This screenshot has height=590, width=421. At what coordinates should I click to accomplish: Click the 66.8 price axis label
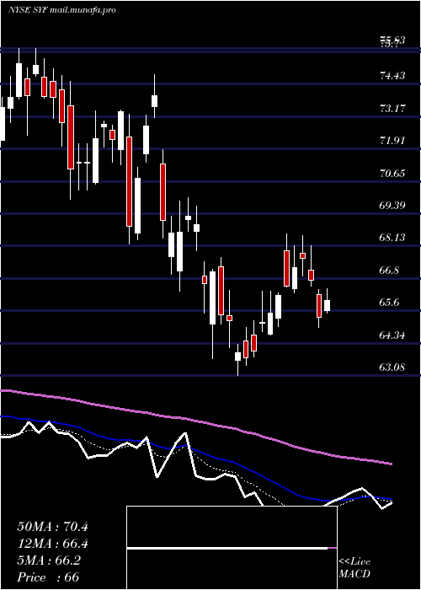[390, 271]
